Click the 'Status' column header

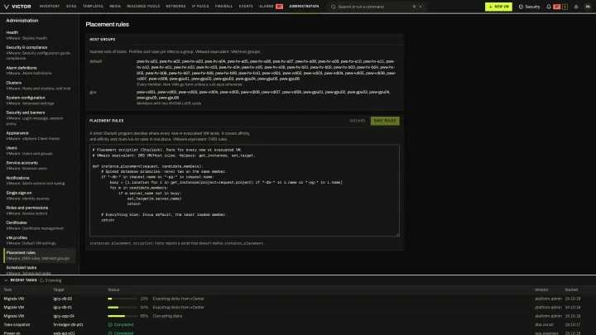click(113, 290)
